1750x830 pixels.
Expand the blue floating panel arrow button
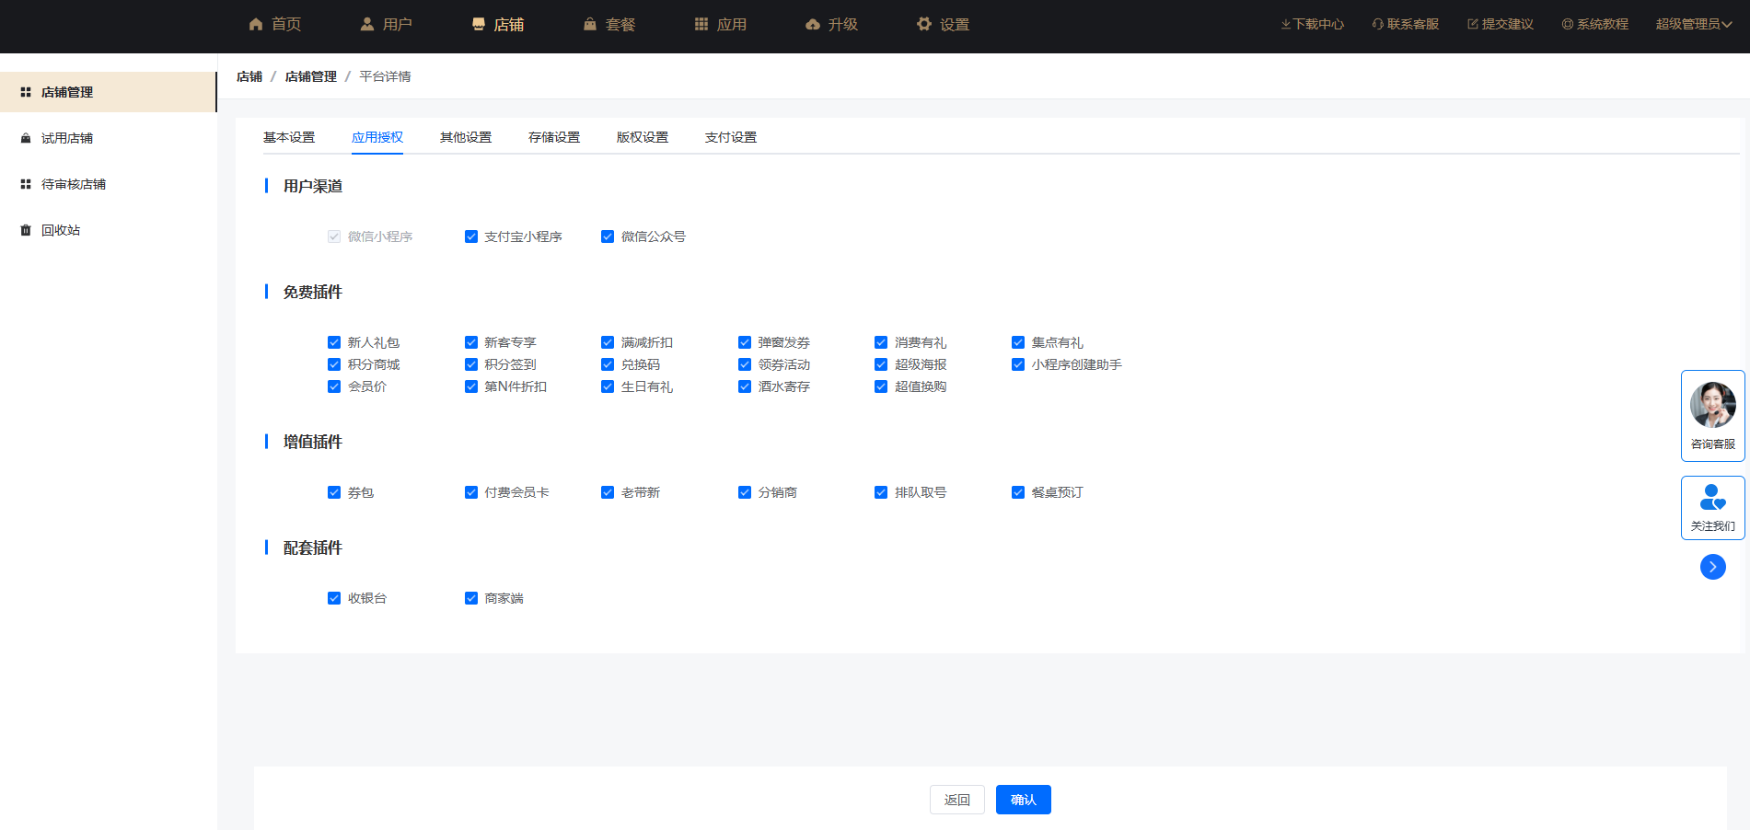click(x=1712, y=567)
